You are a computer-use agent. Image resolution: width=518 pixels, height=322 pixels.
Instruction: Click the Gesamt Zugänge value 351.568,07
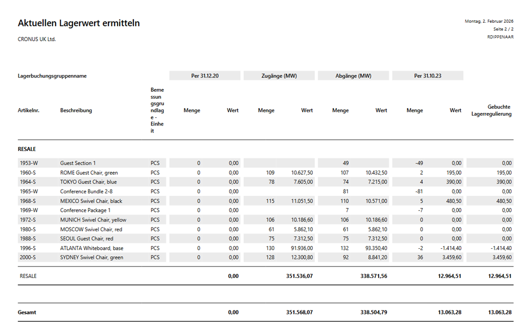[299, 313]
